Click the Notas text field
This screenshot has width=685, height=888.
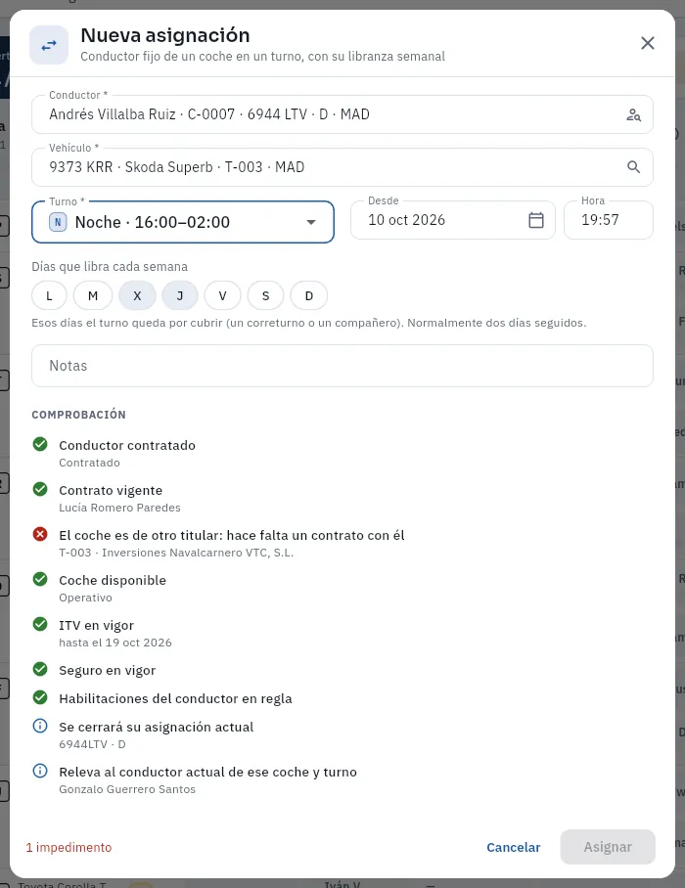342,366
